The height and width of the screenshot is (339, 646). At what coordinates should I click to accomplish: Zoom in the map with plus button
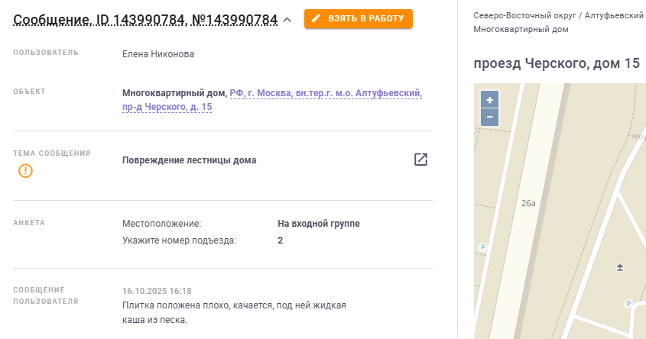point(489,100)
